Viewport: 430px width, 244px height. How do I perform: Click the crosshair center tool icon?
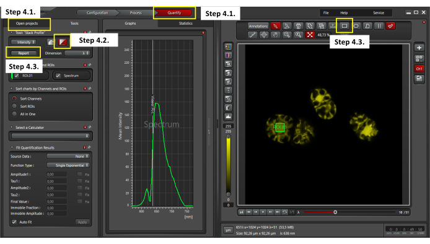[x=264, y=35]
